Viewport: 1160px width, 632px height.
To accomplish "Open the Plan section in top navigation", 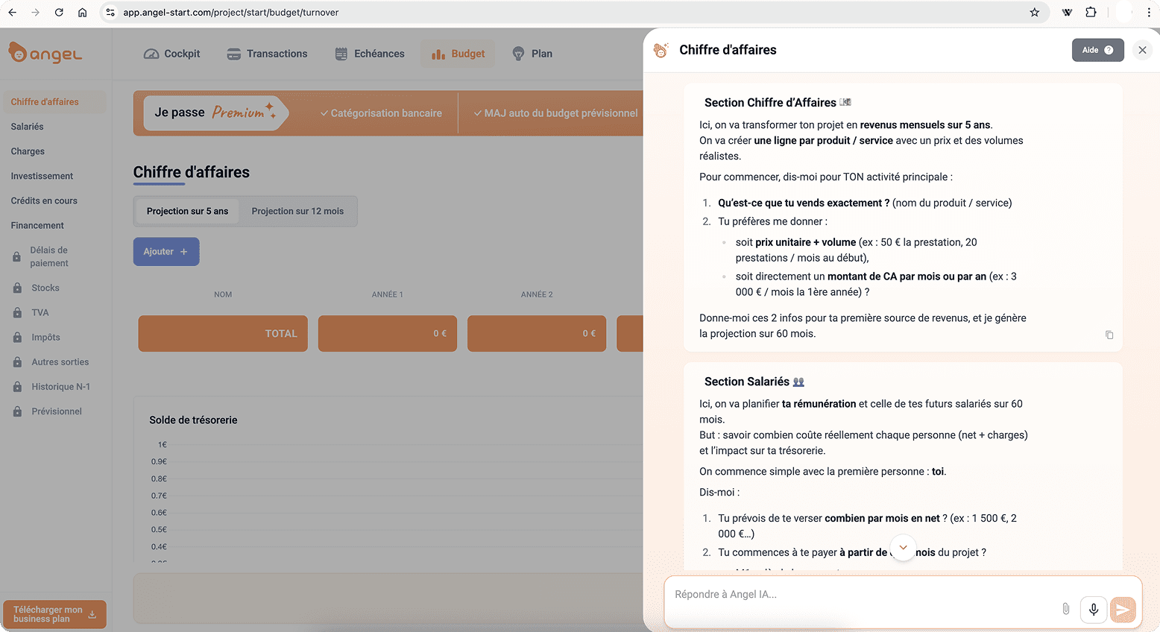I will [x=532, y=53].
